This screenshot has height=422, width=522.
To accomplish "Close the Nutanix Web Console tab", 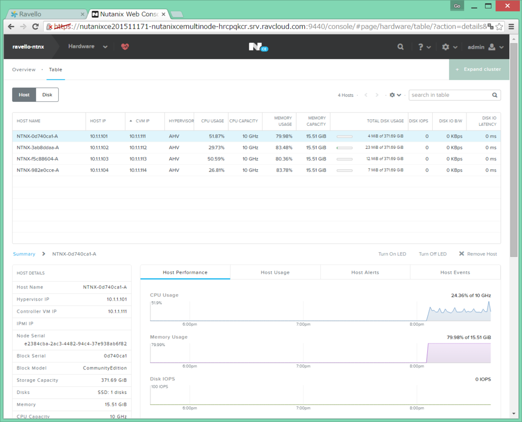I will pyautogui.click(x=164, y=14).
